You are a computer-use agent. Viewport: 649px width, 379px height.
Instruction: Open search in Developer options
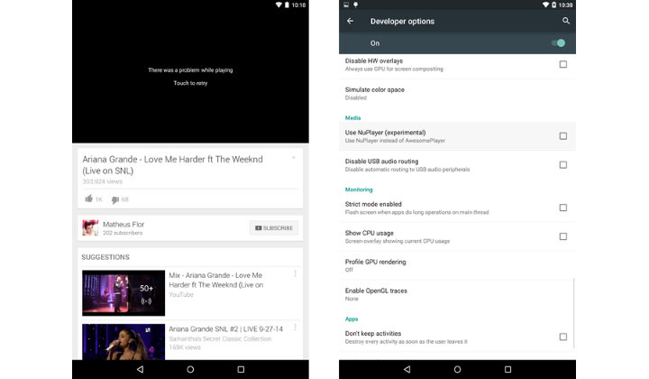click(x=566, y=21)
